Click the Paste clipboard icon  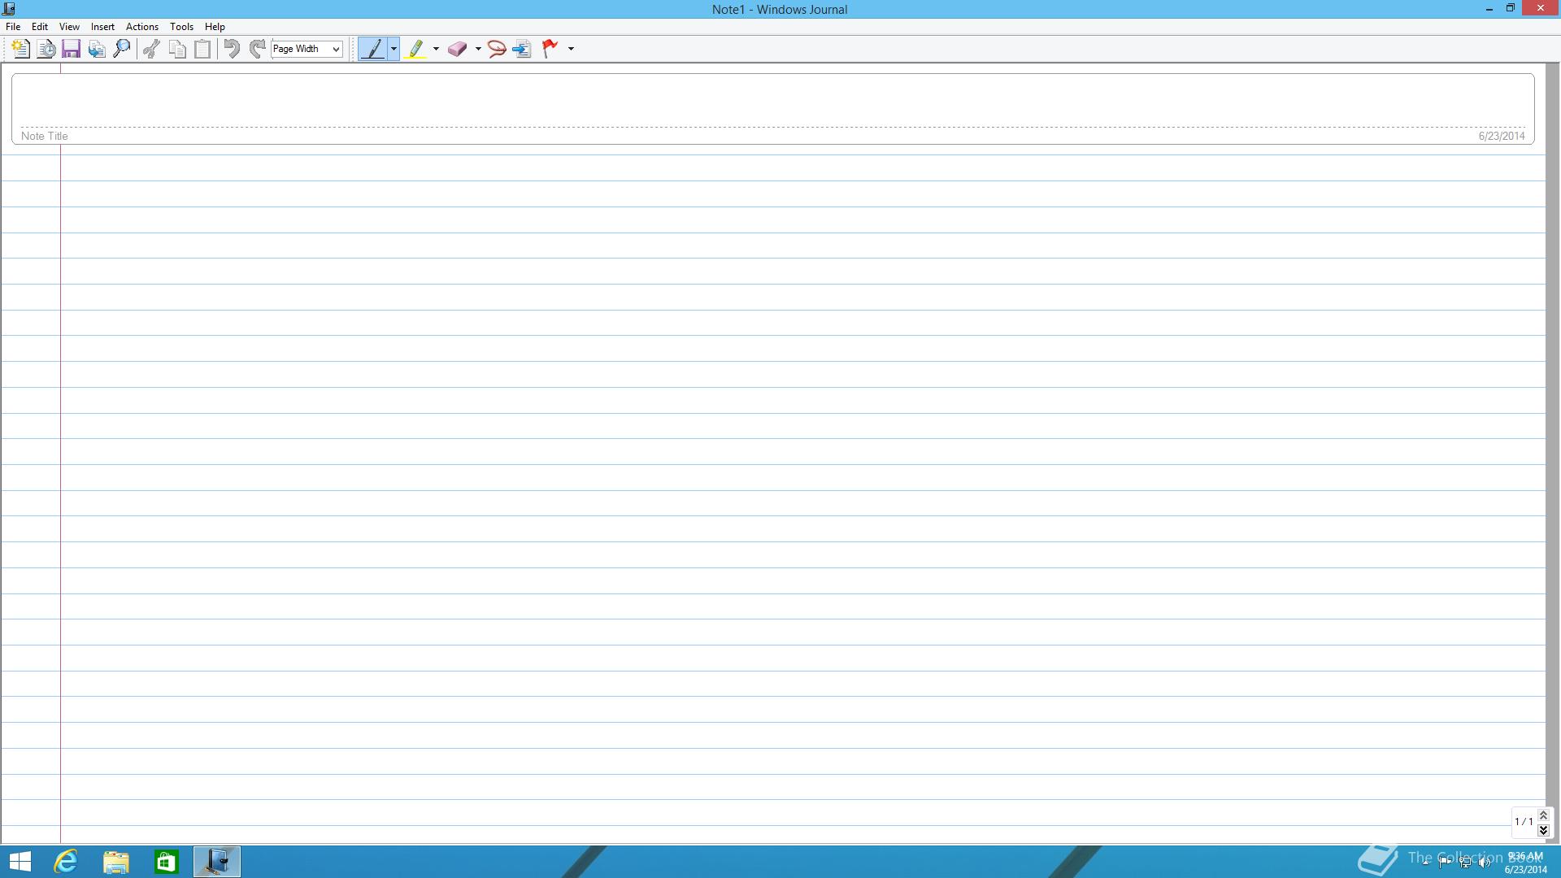202,49
